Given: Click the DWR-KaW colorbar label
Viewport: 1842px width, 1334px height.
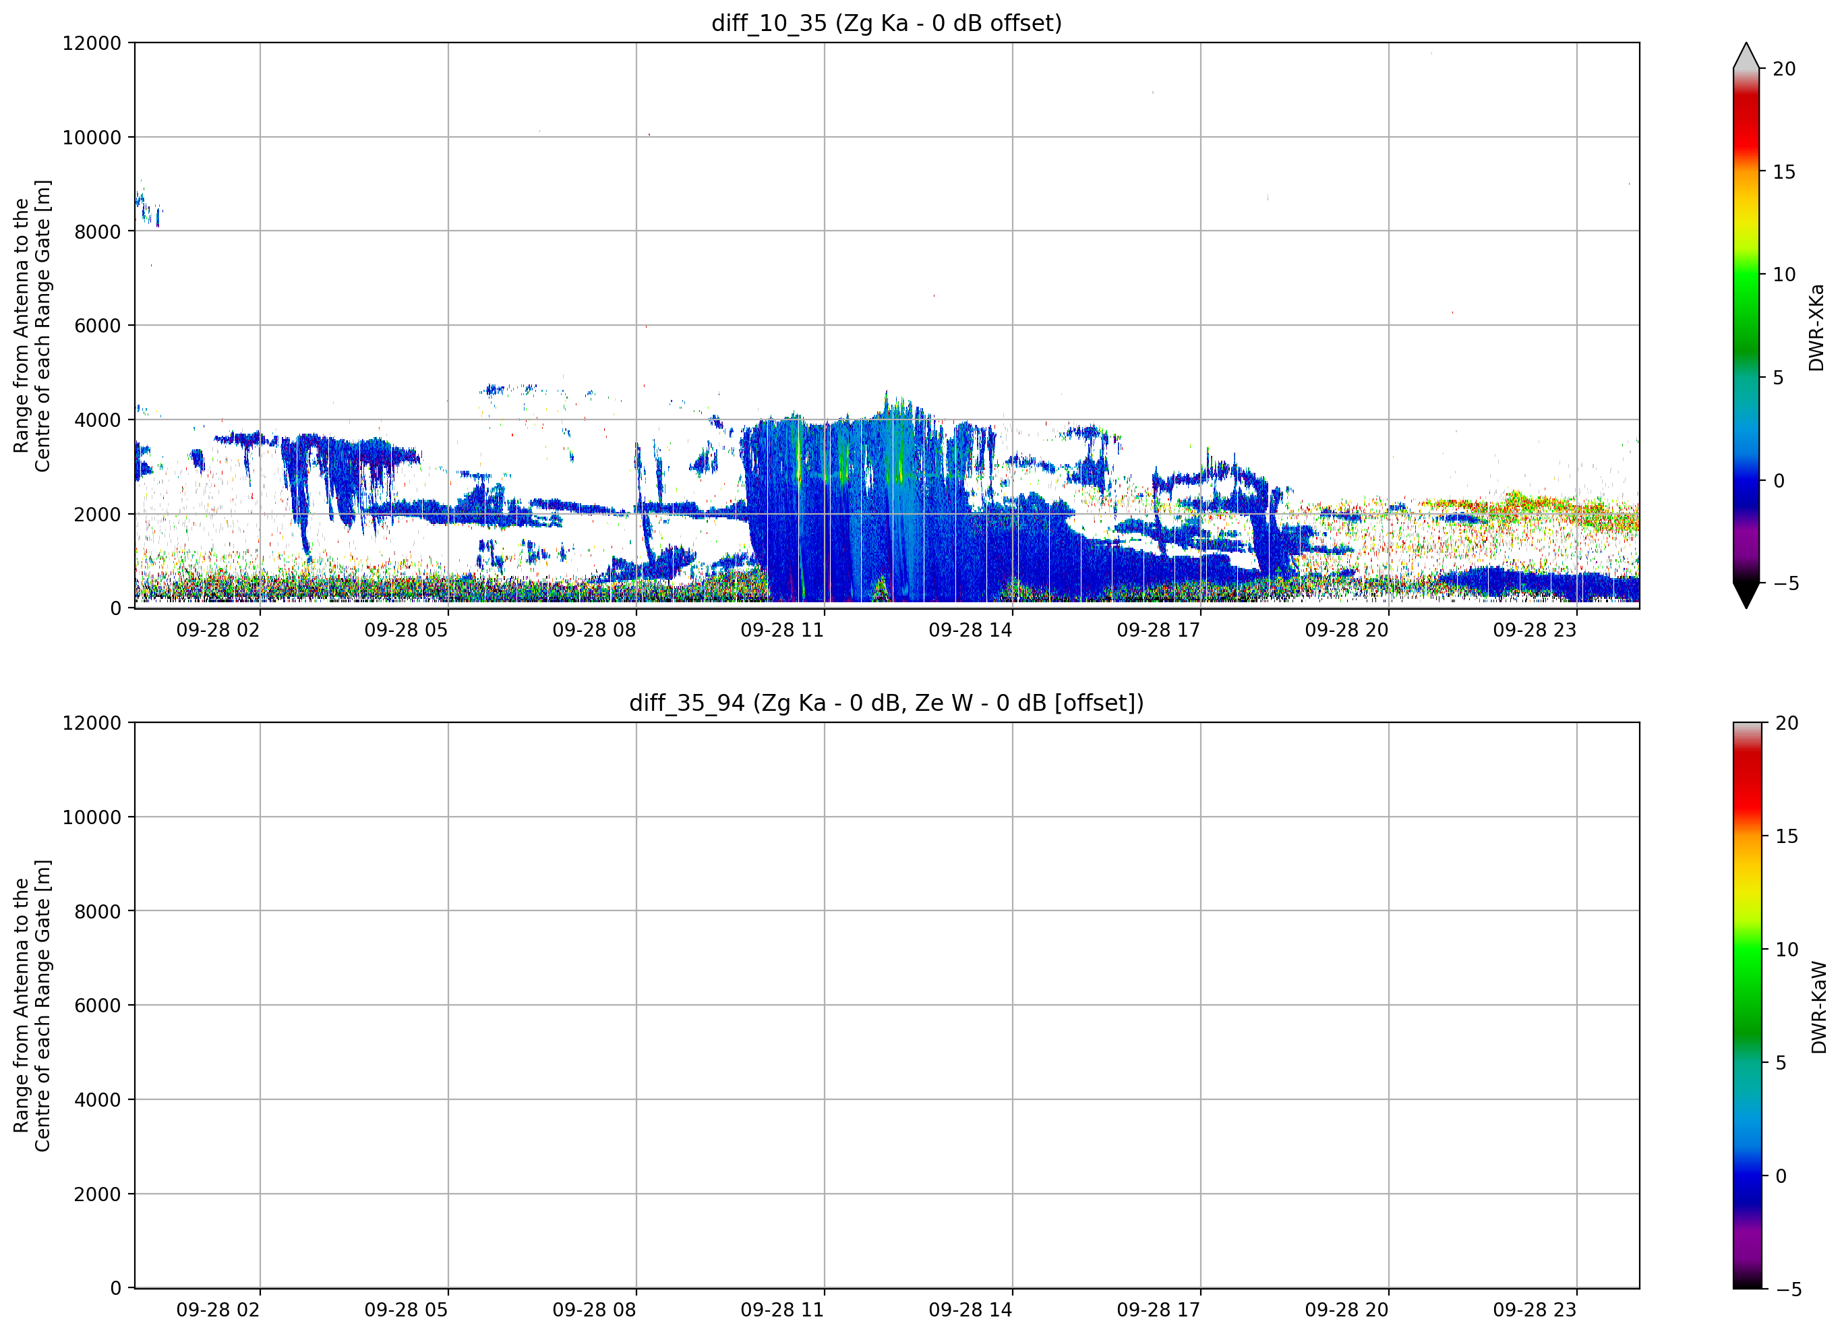Looking at the screenshot, I should coord(1818,1008).
